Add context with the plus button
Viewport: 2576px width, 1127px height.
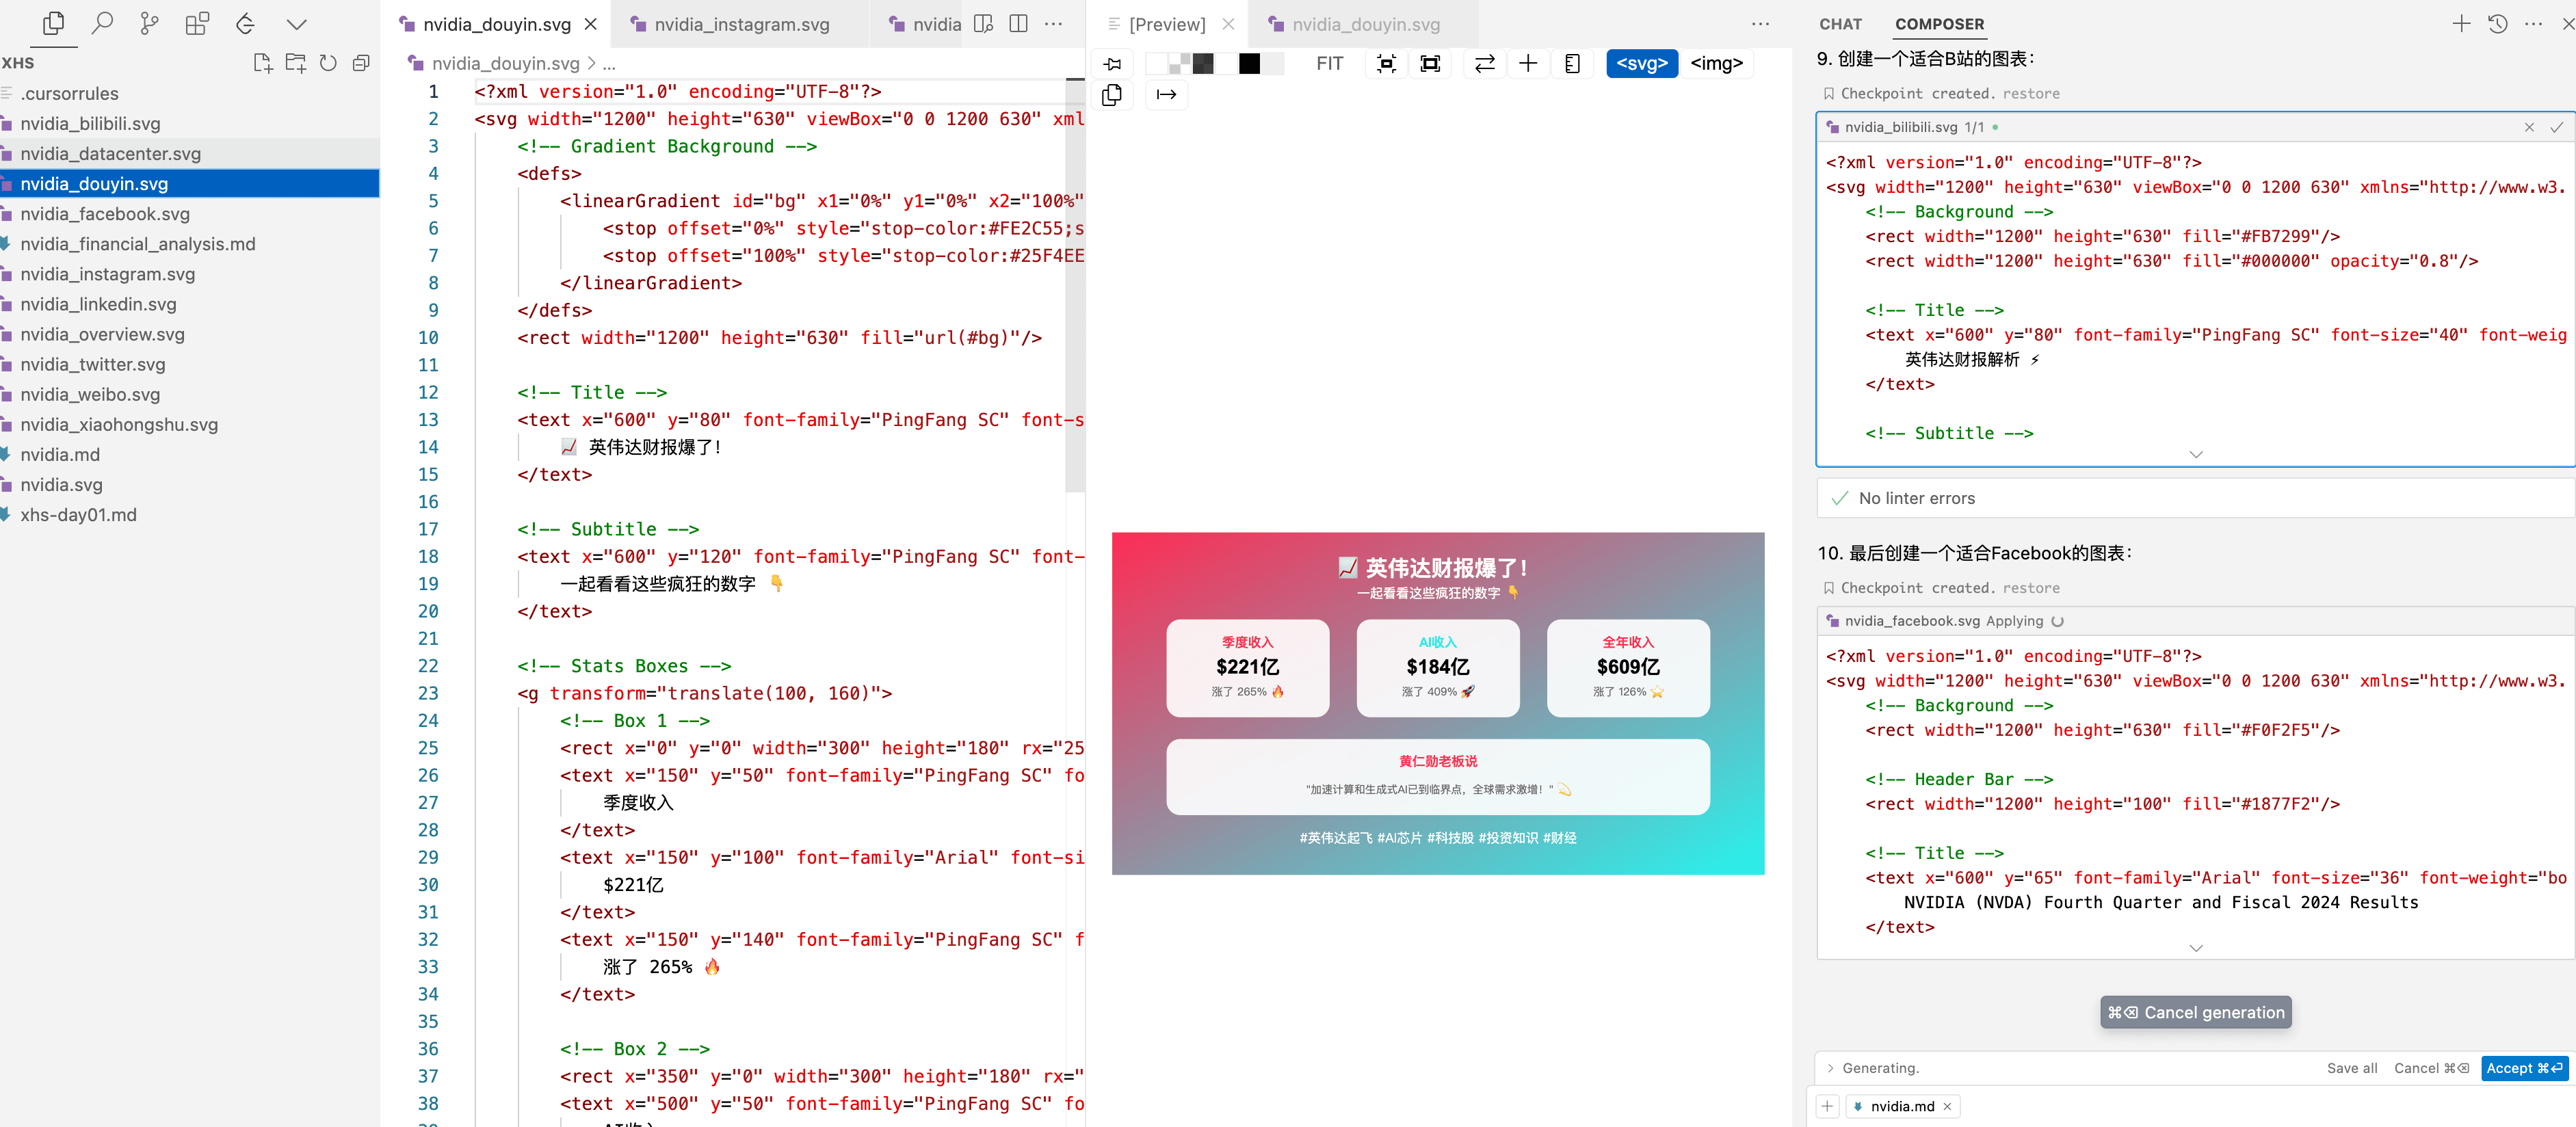[x=1827, y=1106]
